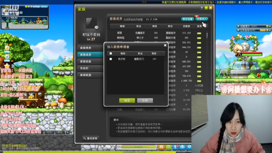Click the blue lightbulb quest notifier icon
The image size is (272, 153).
click(x=7, y=58)
